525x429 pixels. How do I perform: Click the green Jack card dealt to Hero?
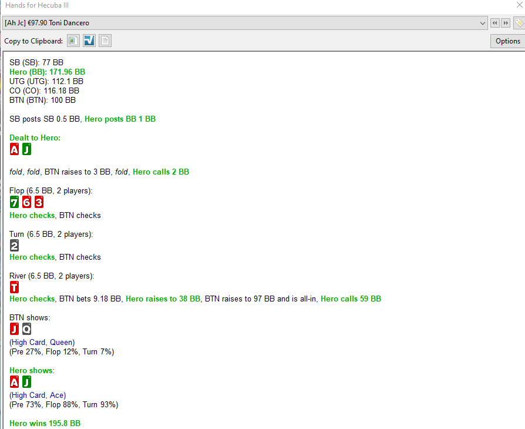27,149
